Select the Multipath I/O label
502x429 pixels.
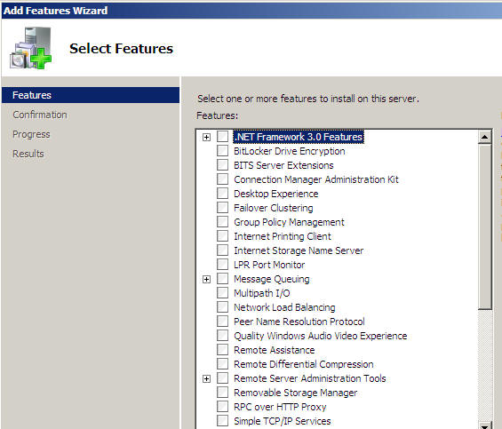[x=262, y=293]
